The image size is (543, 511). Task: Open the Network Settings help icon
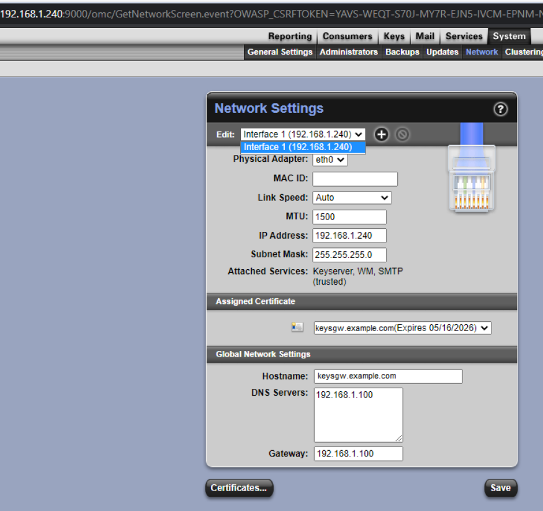pos(500,109)
